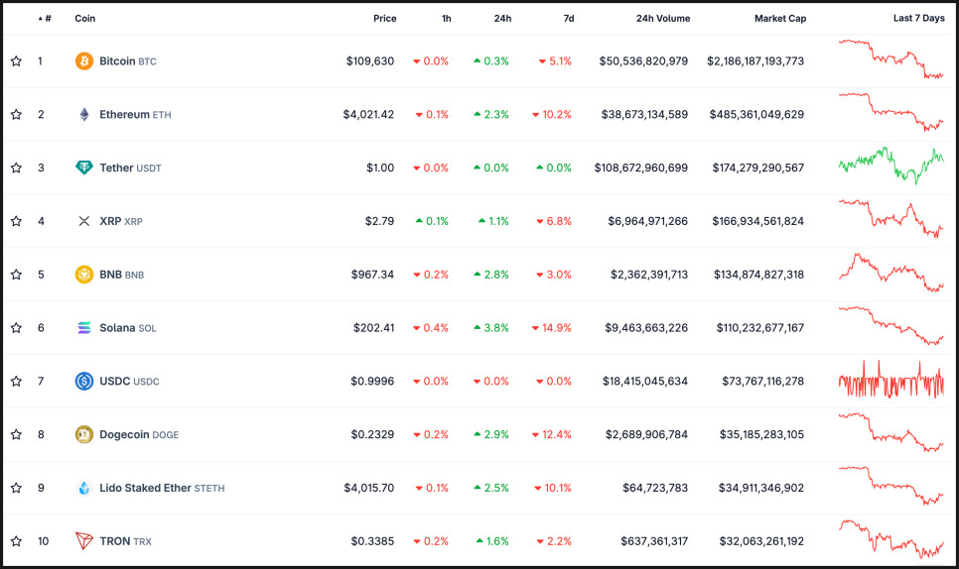Star the USDC row
This screenshot has width=959, height=569.
pos(17,381)
